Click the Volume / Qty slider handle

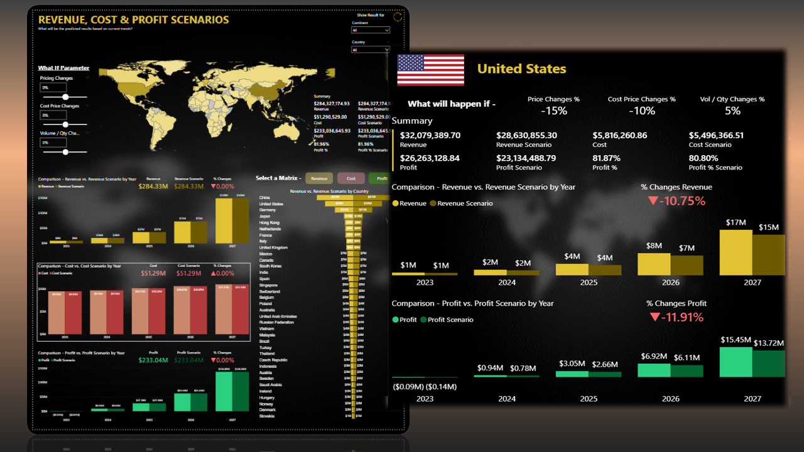pyautogui.click(x=65, y=152)
